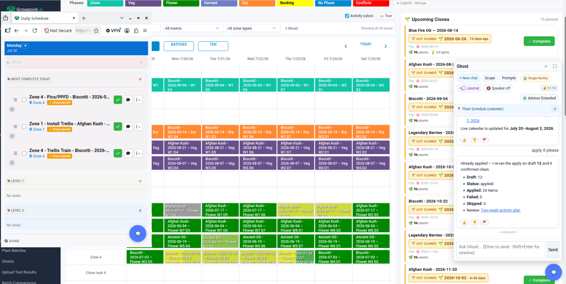This screenshot has width=566, height=284.
Task: Check the Zone 4 Trellis Train checkbox
Action: pos(24,153)
